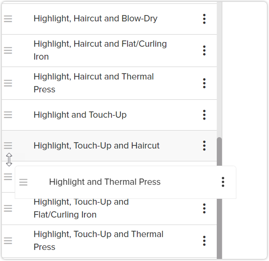269x261 pixels.
Task: Click drag handle of Highlight, Touch-Up and Haircut
Action: [x=8, y=146]
